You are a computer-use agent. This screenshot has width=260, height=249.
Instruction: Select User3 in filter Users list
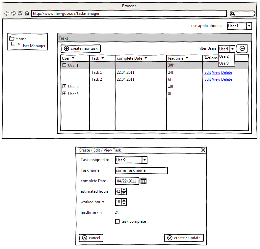[x=224, y=63]
